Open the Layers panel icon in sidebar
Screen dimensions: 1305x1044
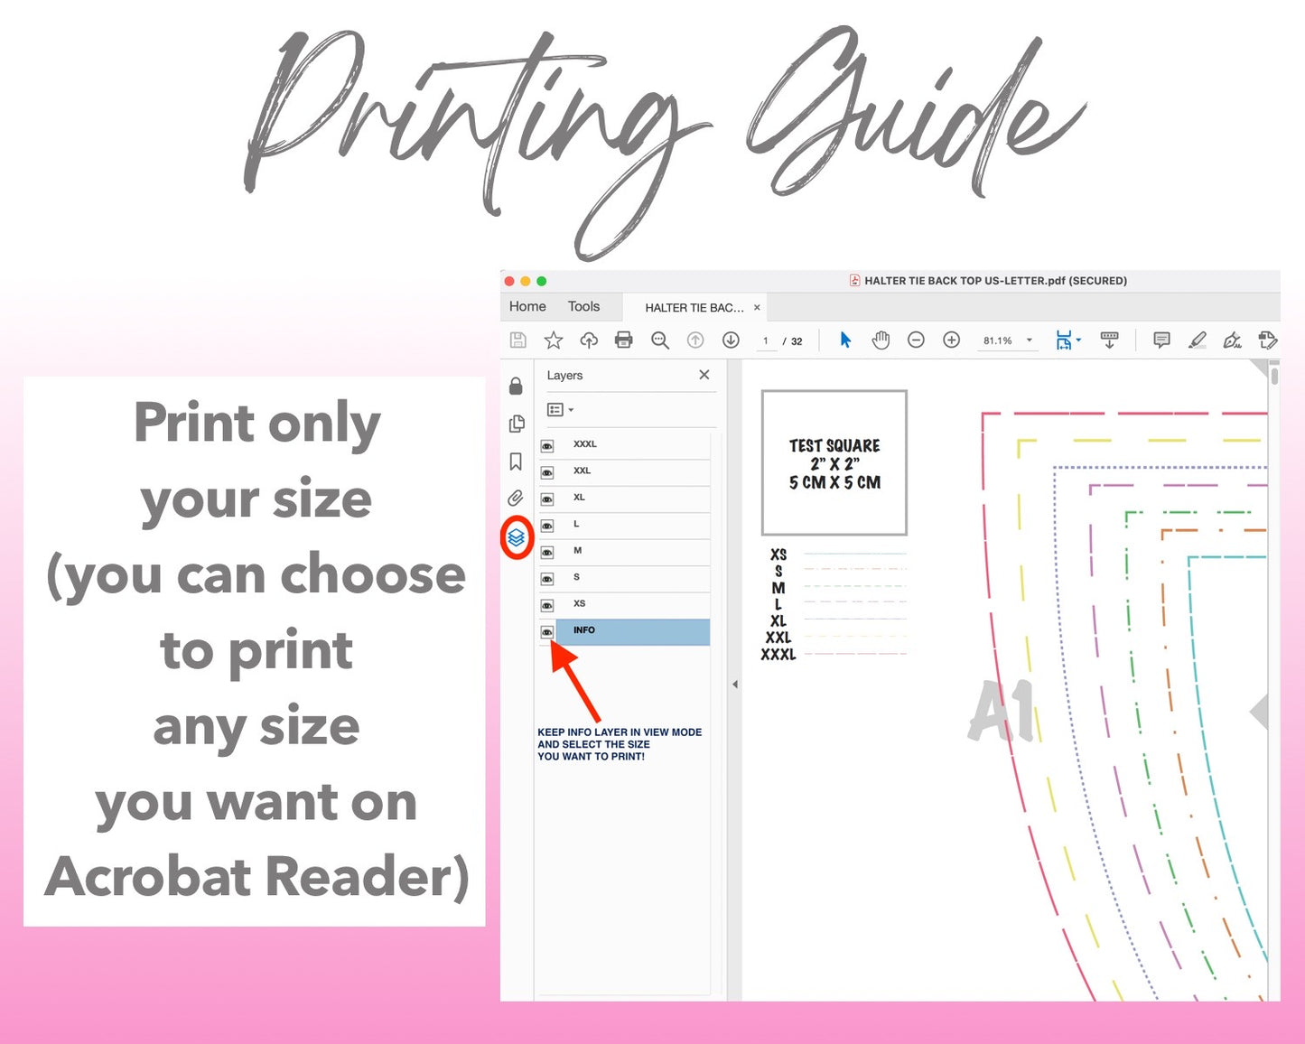(516, 538)
